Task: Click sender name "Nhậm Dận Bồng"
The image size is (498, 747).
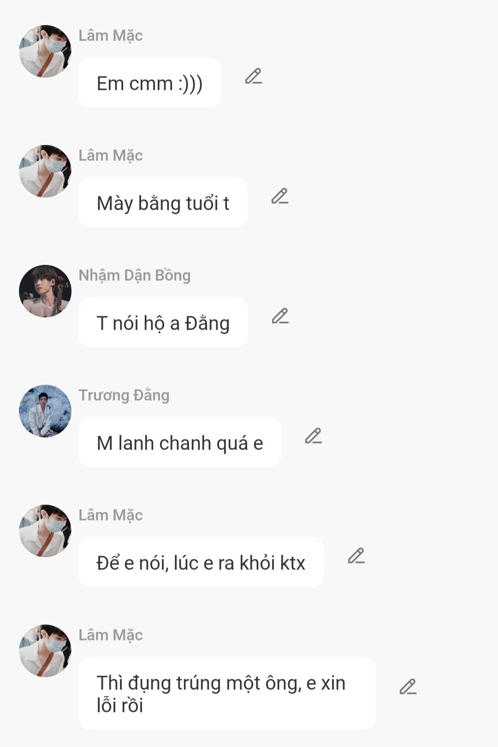Action: (x=135, y=275)
